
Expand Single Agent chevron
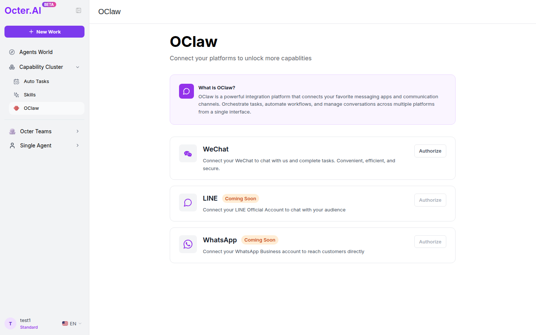(77, 146)
